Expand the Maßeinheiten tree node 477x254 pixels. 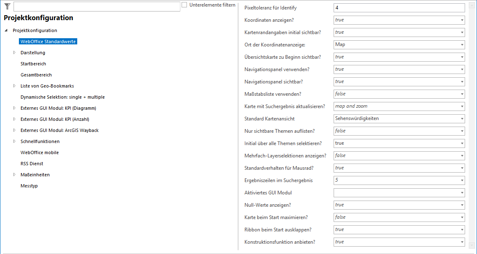tap(14, 175)
